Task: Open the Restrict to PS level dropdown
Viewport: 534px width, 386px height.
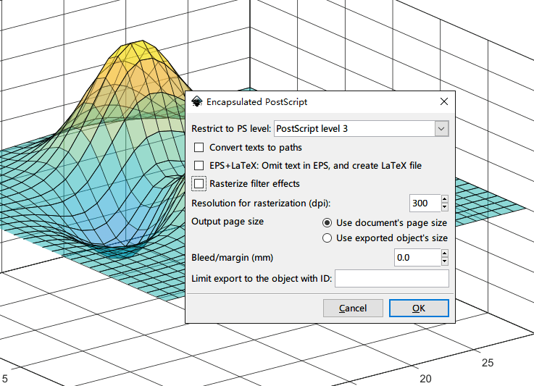Action: [441, 128]
